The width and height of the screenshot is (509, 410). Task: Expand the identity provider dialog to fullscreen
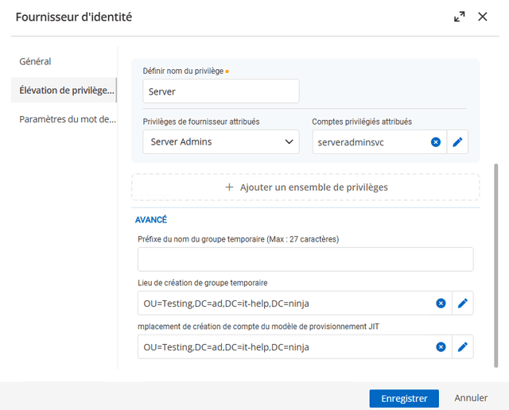pyautogui.click(x=460, y=17)
